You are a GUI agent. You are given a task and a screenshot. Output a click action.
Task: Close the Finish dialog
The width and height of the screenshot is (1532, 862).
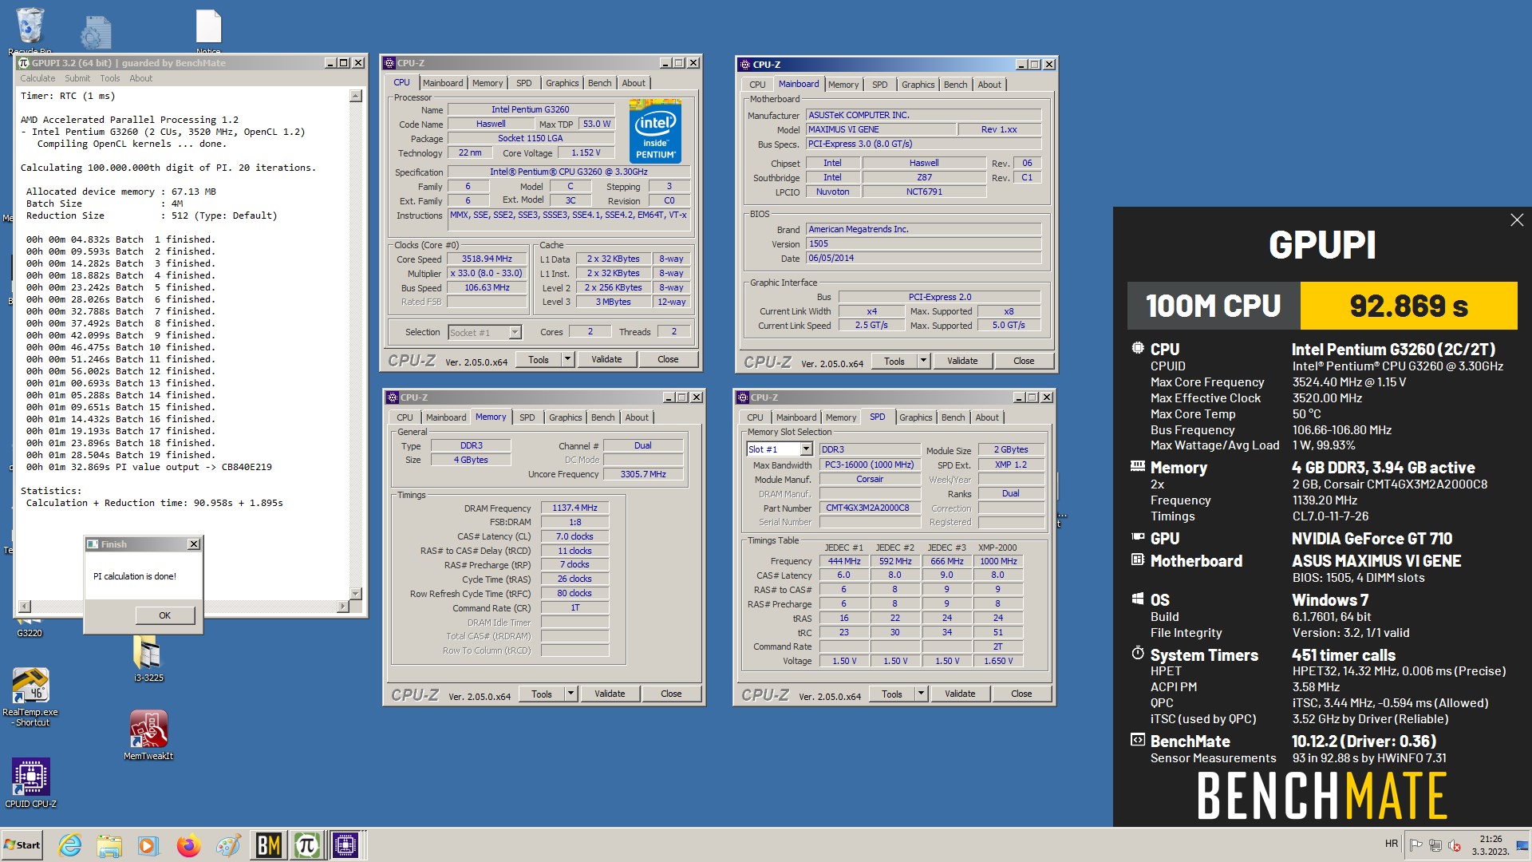click(193, 544)
